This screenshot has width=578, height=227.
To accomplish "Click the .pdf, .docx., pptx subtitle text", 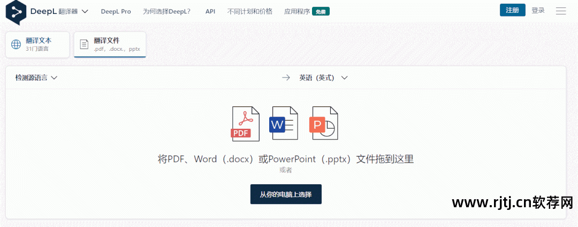I will point(117,49).
